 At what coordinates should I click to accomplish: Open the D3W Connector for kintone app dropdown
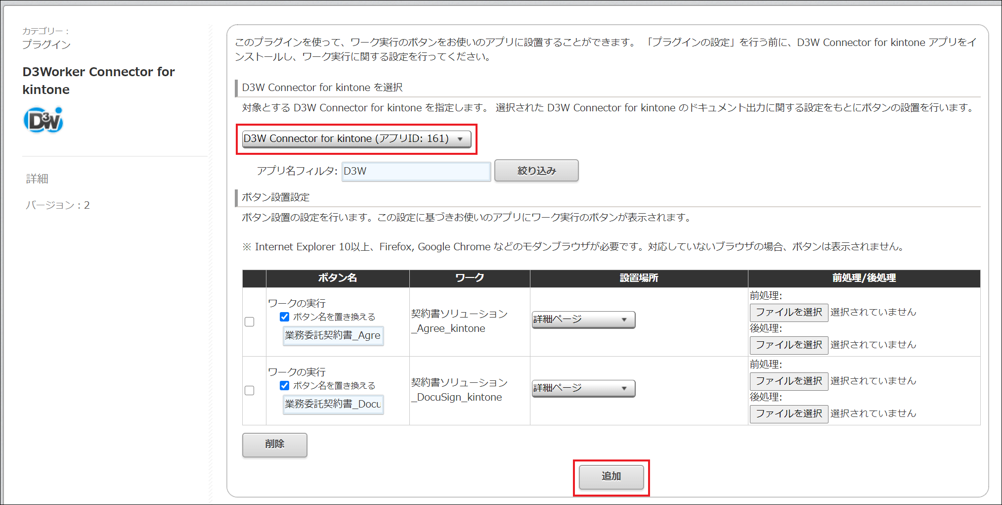[x=356, y=139]
